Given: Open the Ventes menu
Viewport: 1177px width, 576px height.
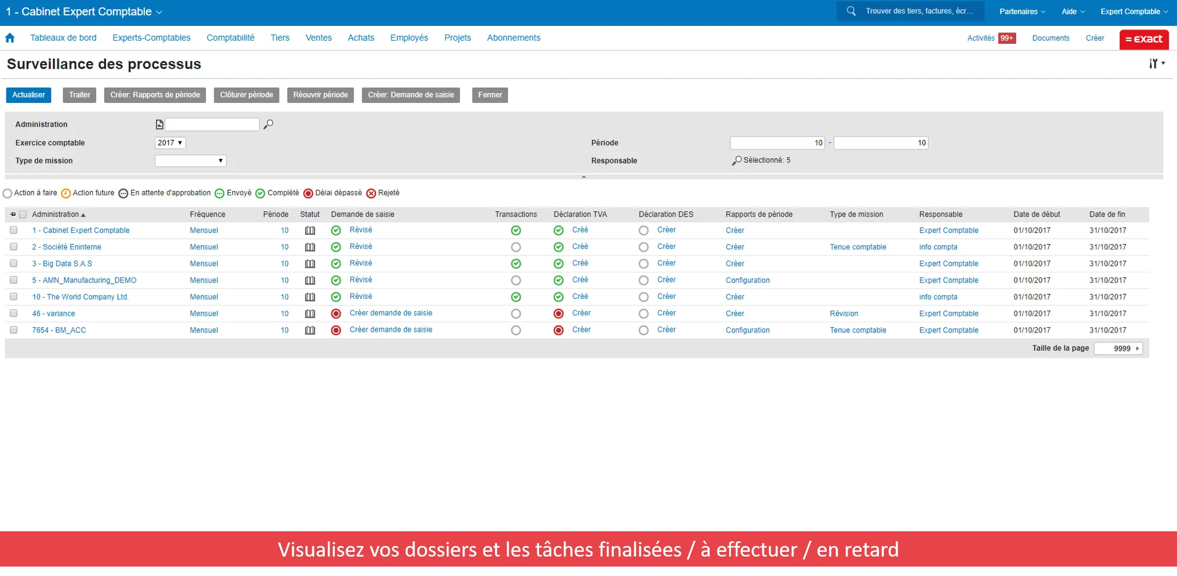Looking at the screenshot, I should tap(318, 38).
